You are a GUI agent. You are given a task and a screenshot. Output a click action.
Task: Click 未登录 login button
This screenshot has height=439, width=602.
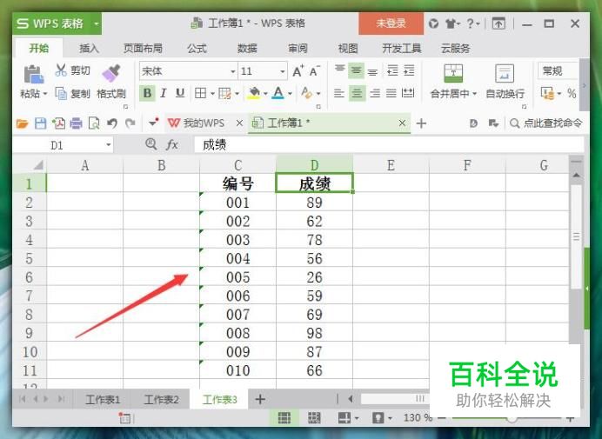click(x=391, y=23)
